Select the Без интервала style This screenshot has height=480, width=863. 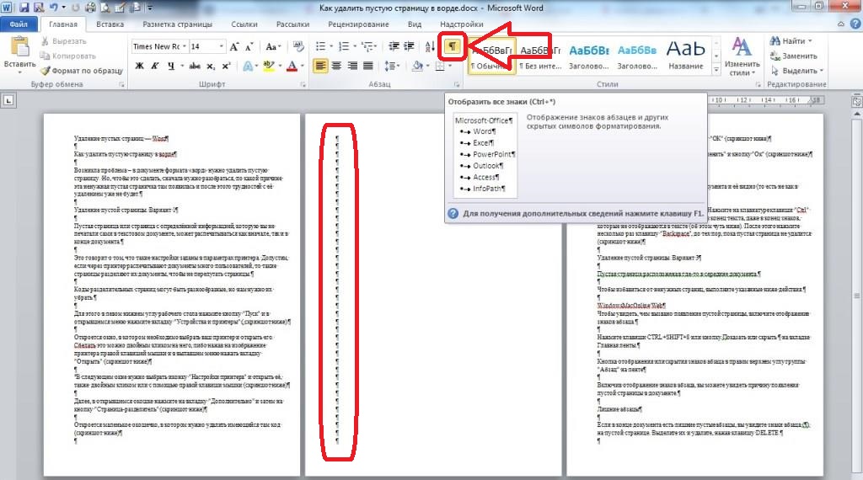(x=540, y=56)
